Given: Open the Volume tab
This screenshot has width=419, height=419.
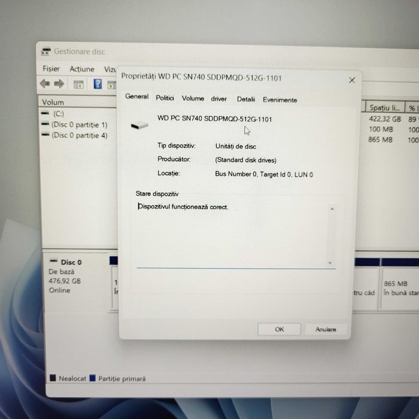Looking at the screenshot, I should click(193, 98).
